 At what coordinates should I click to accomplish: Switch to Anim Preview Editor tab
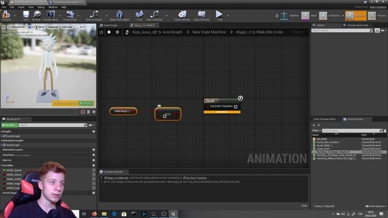324,119
